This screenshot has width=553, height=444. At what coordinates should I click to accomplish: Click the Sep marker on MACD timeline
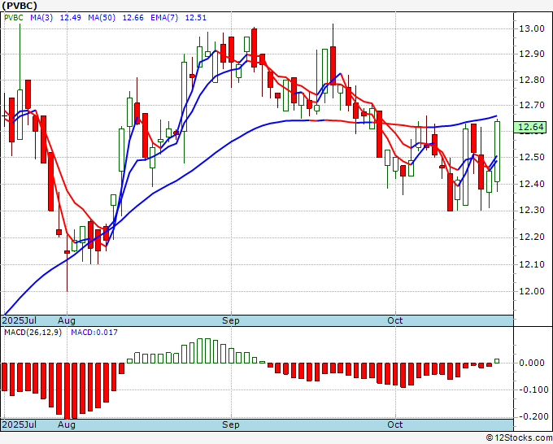[231, 424]
